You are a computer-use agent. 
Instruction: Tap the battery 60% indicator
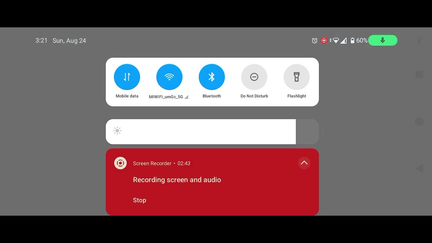click(x=359, y=40)
